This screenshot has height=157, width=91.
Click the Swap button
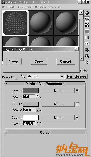(x=14, y=61)
